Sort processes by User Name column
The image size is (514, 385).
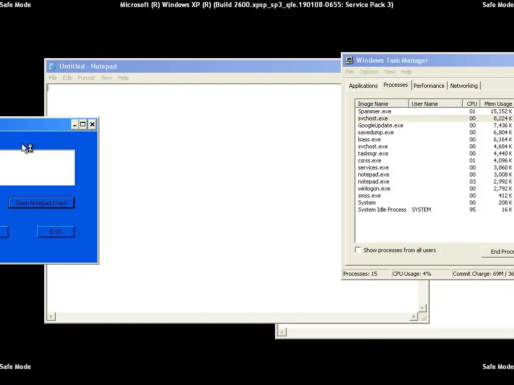[435, 104]
